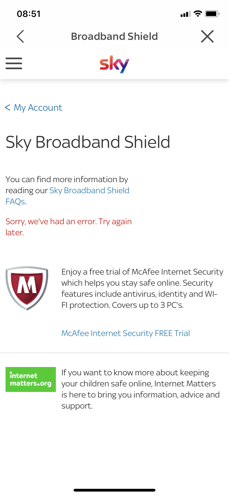Tap the "You can find more information by" text
The height and width of the screenshot is (496, 229).
click(67, 179)
